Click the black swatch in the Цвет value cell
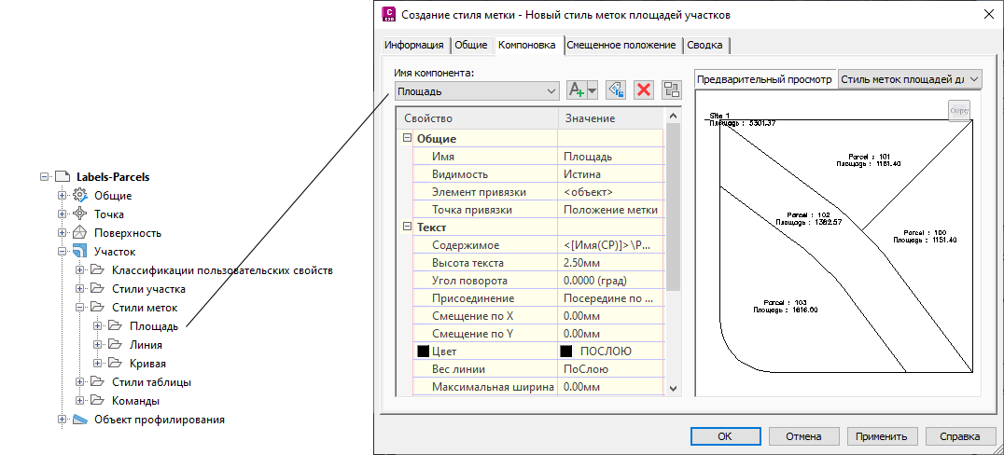Screen dimensions: 1004x455 coord(566,352)
